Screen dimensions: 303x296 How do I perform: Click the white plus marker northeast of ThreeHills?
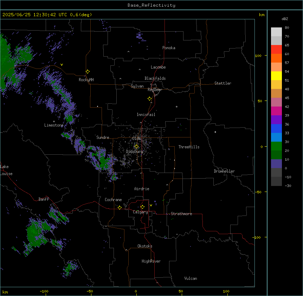(215, 132)
